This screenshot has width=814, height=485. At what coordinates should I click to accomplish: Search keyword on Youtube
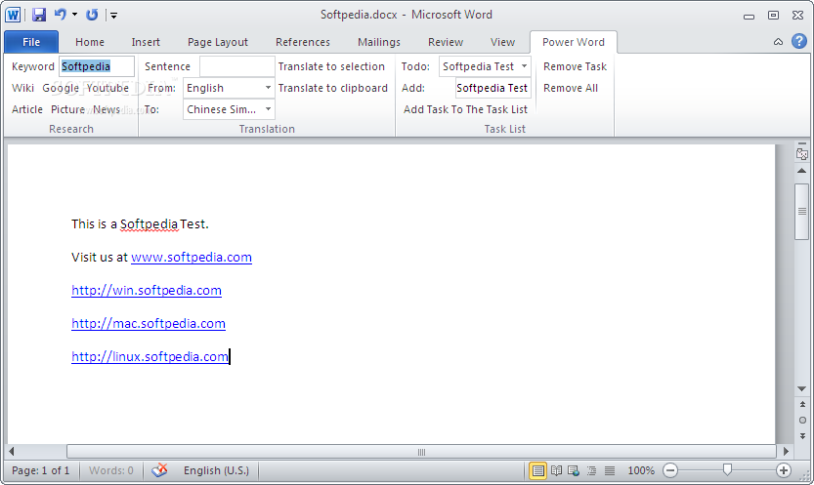pyautogui.click(x=107, y=88)
